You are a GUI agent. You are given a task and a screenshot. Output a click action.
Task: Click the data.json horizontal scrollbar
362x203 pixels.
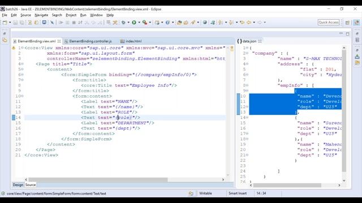coord(287,186)
